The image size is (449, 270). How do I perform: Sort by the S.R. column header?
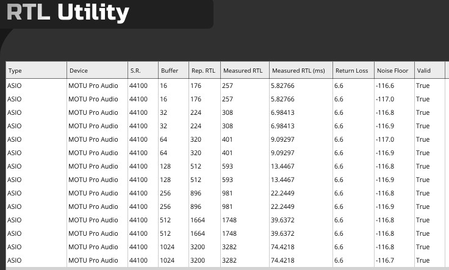pyautogui.click(x=135, y=71)
